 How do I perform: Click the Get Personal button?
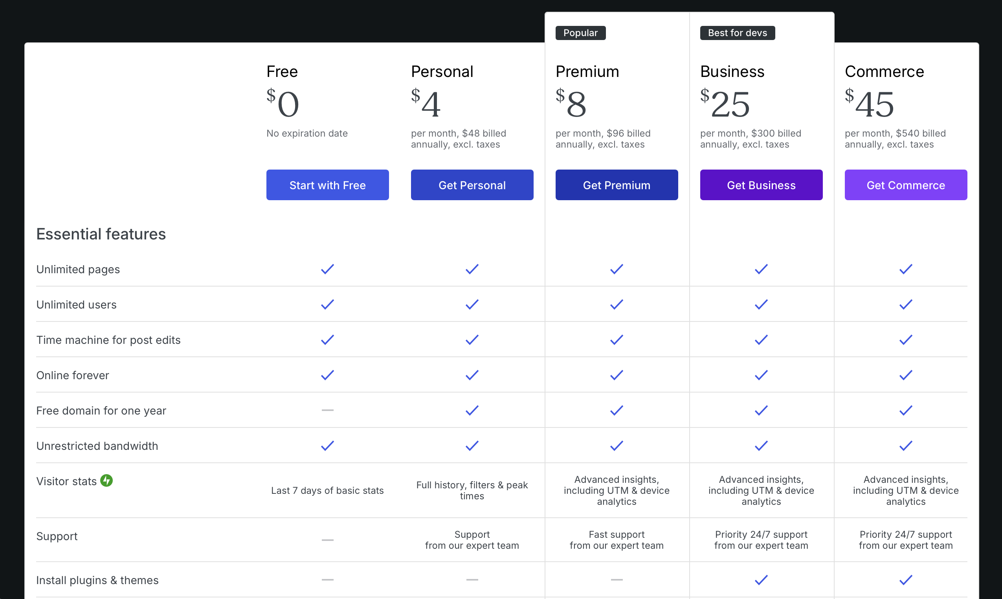(x=472, y=185)
